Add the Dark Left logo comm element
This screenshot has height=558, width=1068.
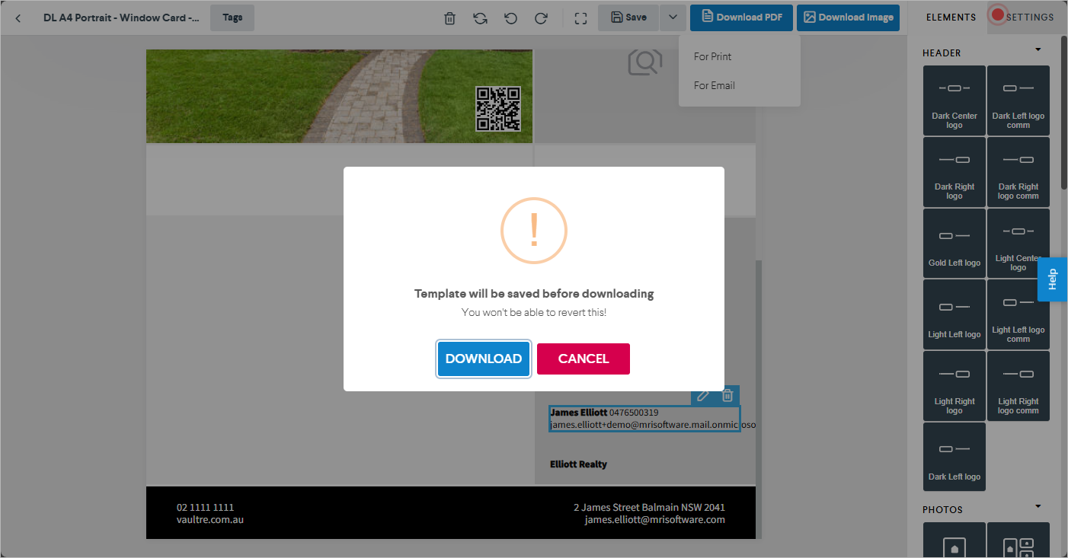pyautogui.click(x=1018, y=100)
